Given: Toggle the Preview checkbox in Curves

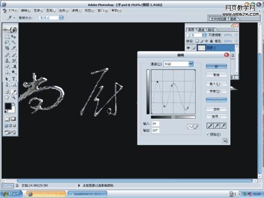Looking at the screenshot, I should pos(208,134).
